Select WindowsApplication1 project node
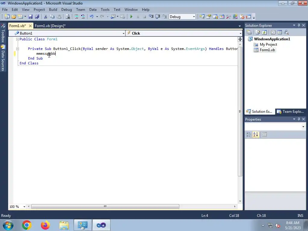This screenshot has width=308, height=231. click(272, 39)
